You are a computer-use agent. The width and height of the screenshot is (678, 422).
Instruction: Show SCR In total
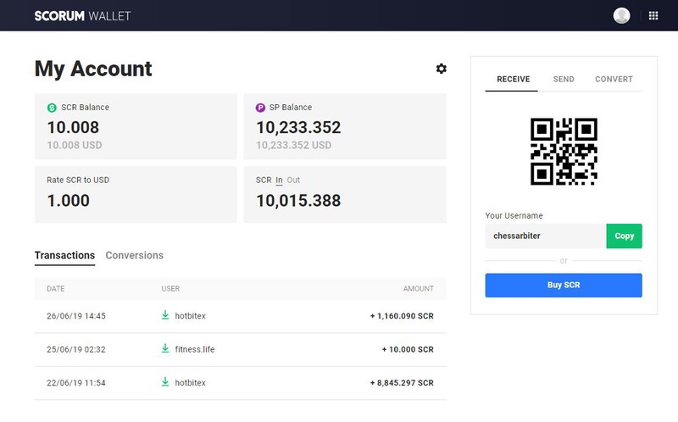pos(279,180)
